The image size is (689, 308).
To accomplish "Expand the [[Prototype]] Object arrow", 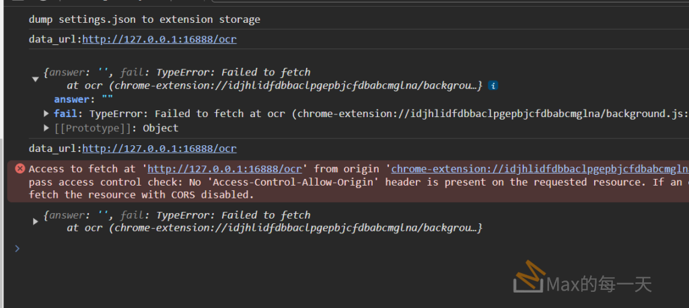I will coord(46,128).
